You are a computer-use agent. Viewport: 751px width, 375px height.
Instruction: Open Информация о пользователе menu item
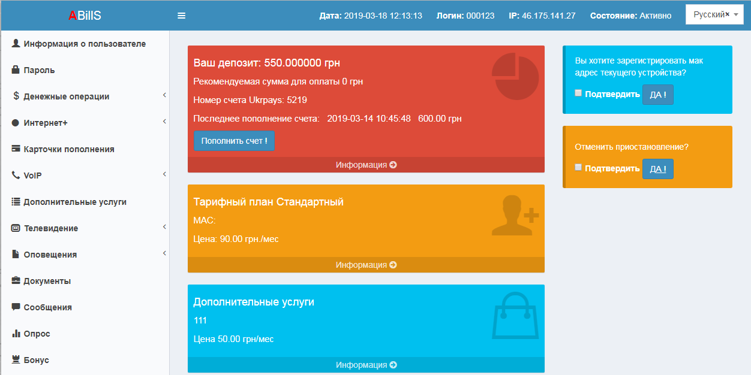84,44
